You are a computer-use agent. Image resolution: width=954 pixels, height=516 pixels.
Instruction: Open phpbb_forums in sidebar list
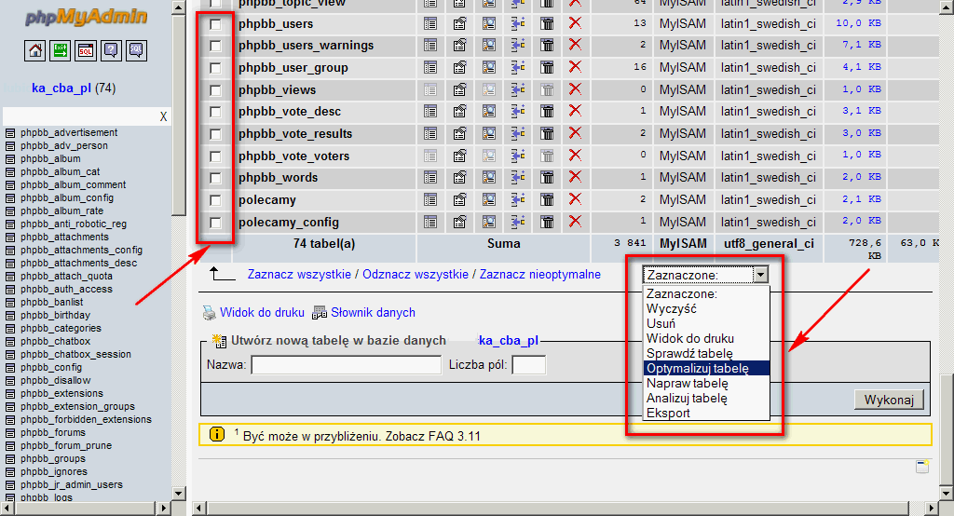pyautogui.click(x=53, y=432)
